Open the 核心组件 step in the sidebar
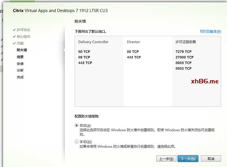 click(x=24, y=37)
